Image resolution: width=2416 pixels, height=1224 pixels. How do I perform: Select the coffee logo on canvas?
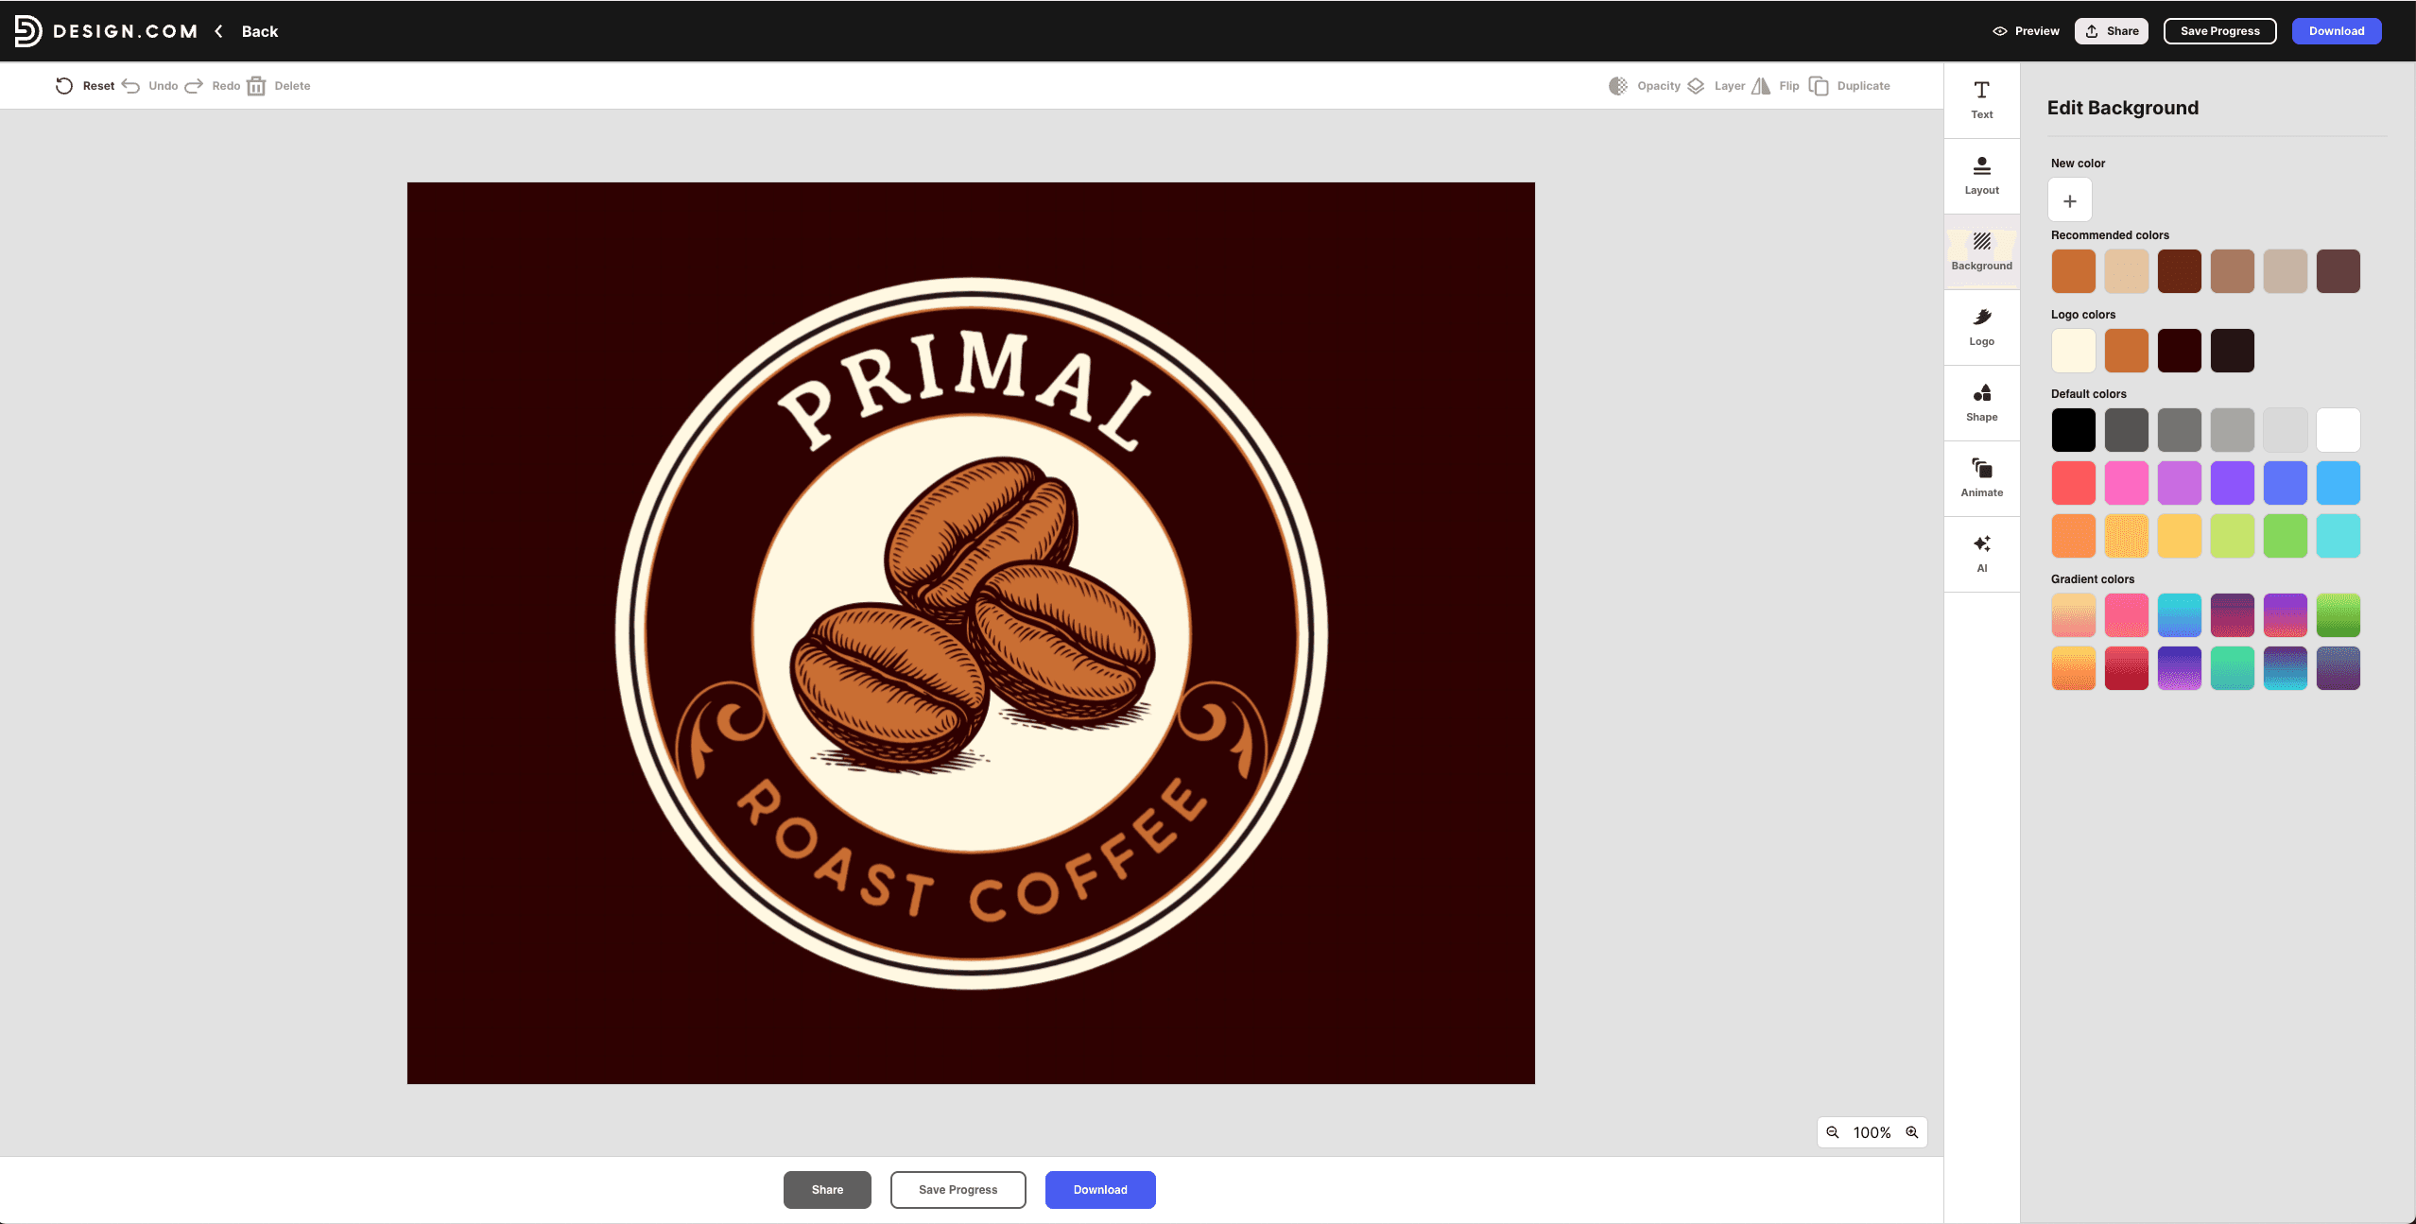[x=971, y=633]
